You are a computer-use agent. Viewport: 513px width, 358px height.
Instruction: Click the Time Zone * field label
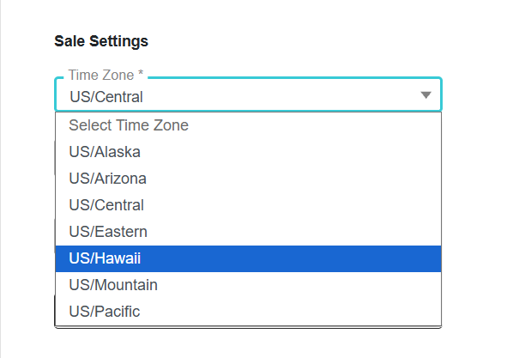pyautogui.click(x=106, y=75)
